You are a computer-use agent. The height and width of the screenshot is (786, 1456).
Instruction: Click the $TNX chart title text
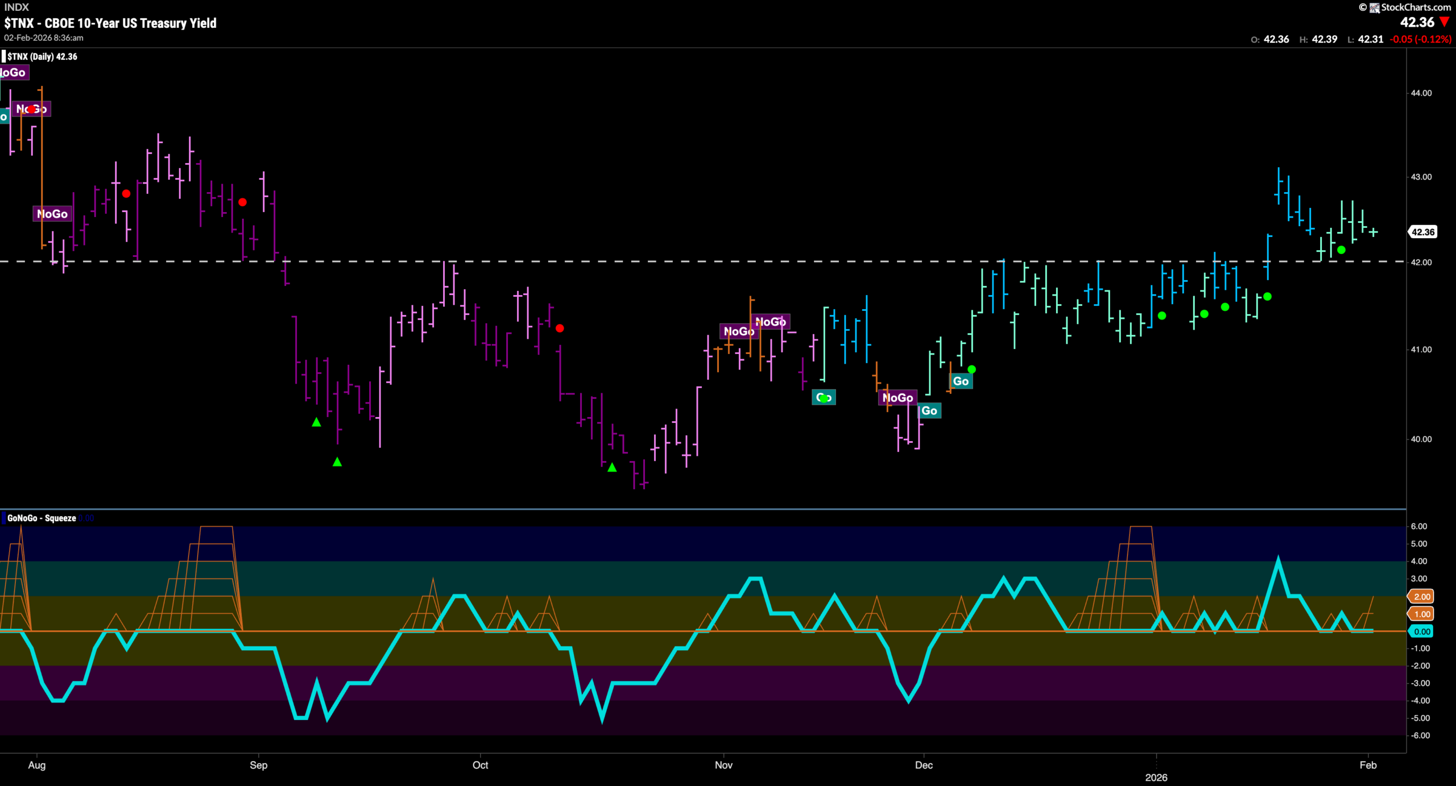[110, 23]
